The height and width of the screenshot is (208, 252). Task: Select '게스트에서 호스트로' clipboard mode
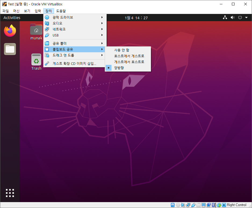click(128, 62)
